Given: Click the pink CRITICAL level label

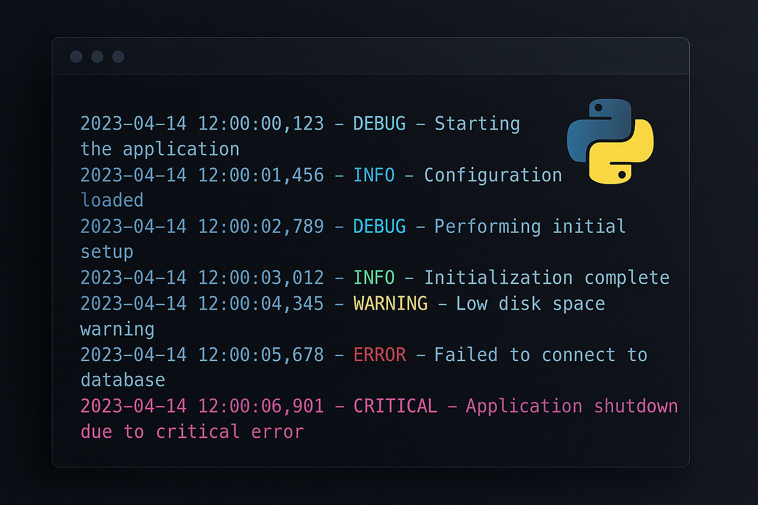Looking at the screenshot, I should click(395, 406).
